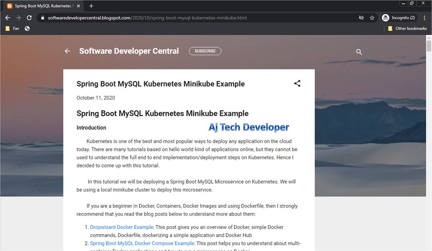
Task: Click the site security padlock icon
Action: tap(42, 17)
